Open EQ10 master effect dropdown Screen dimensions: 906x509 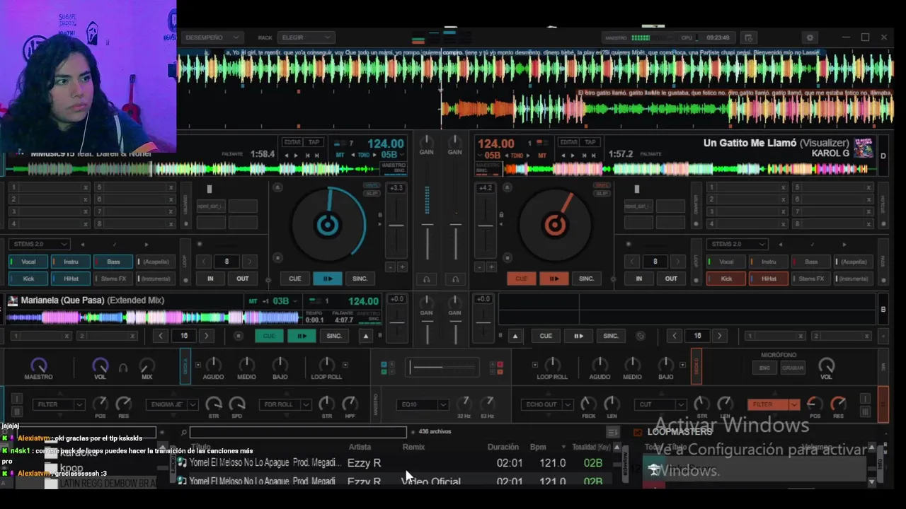point(423,404)
